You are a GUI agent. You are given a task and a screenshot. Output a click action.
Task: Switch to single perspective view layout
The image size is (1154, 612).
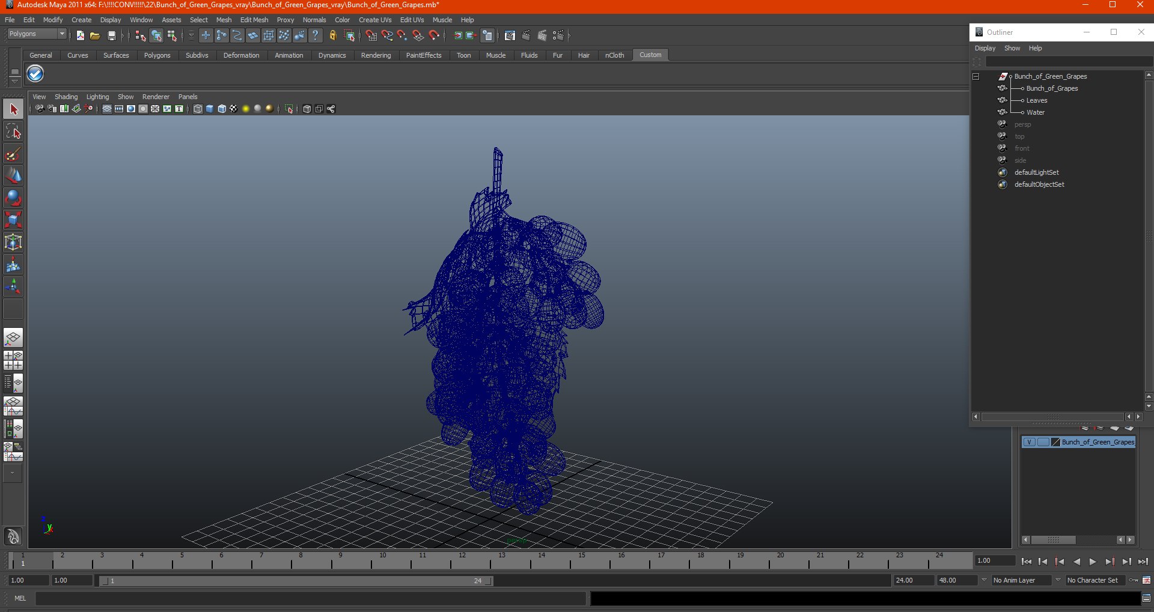pos(13,338)
